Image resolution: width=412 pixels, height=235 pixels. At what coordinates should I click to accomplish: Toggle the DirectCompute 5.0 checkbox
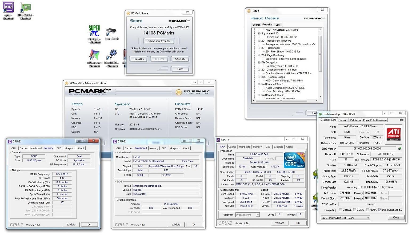pyautogui.click(x=380, y=210)
